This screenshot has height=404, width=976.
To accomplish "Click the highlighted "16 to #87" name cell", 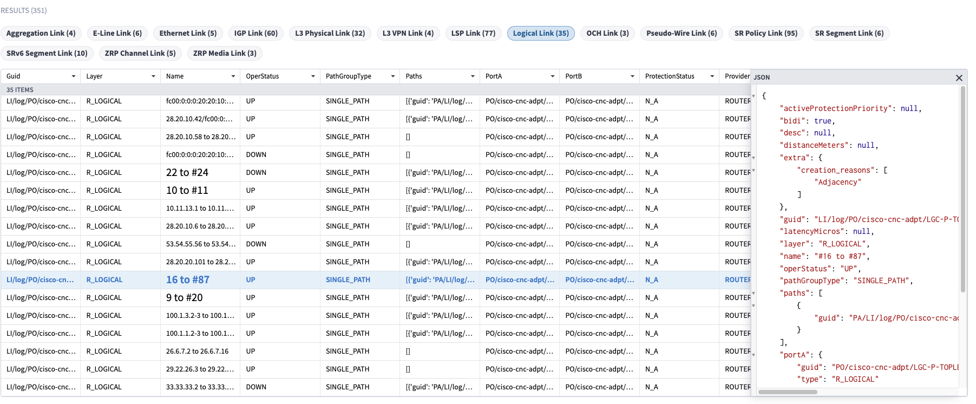I will point(200,280).
